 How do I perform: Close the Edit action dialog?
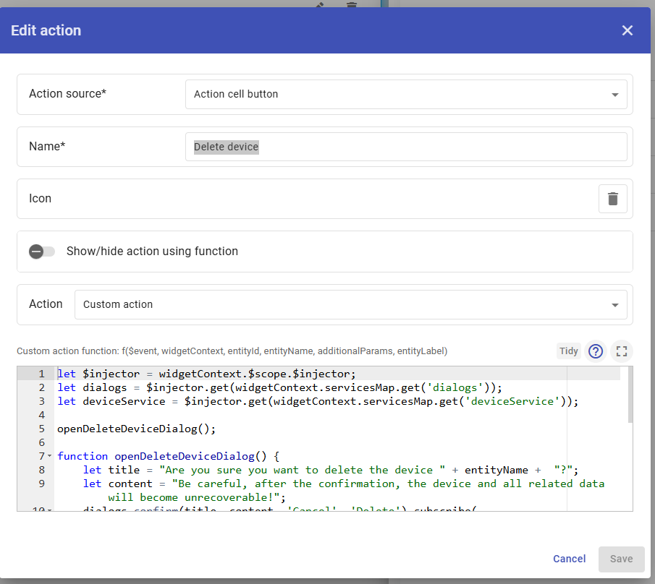627,30
